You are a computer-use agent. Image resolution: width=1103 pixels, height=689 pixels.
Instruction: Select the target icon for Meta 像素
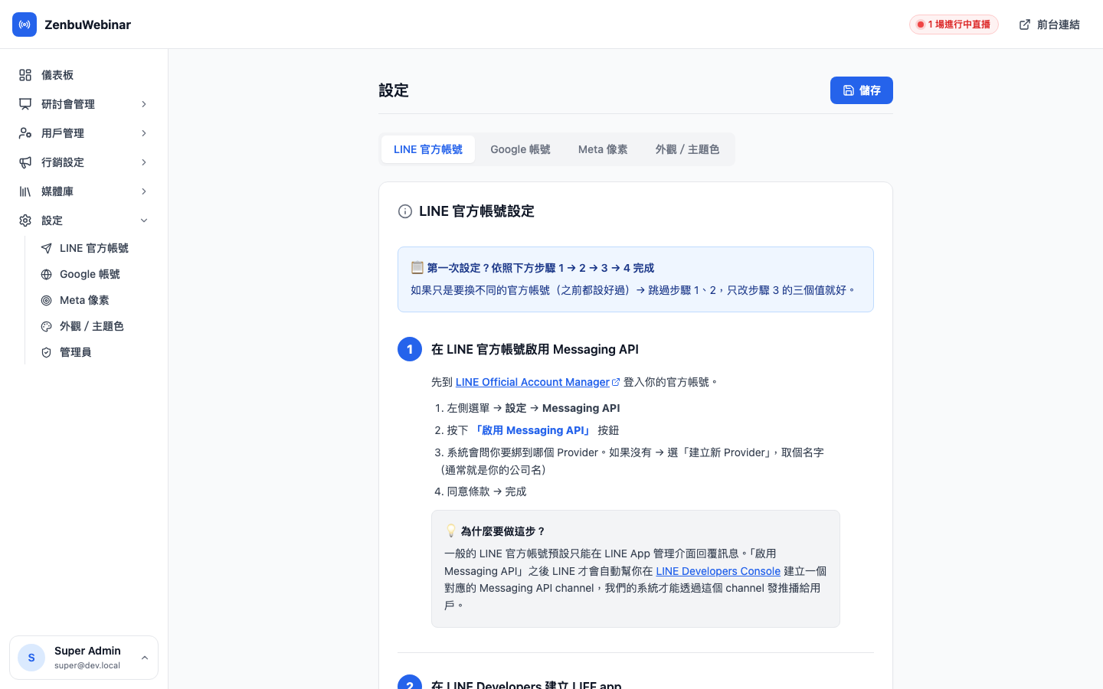47,300
